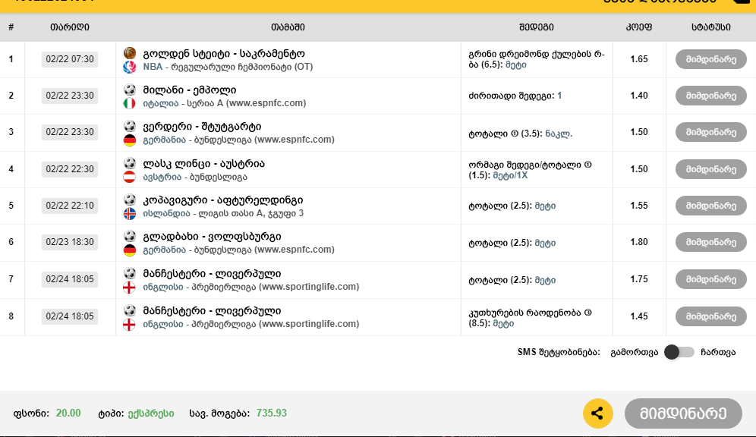The width and height of the screenshot is (756, 437).
Task: Click the soccer ball icon for ვერდერი - შტუტგარტი
Action: pos(129,126)
